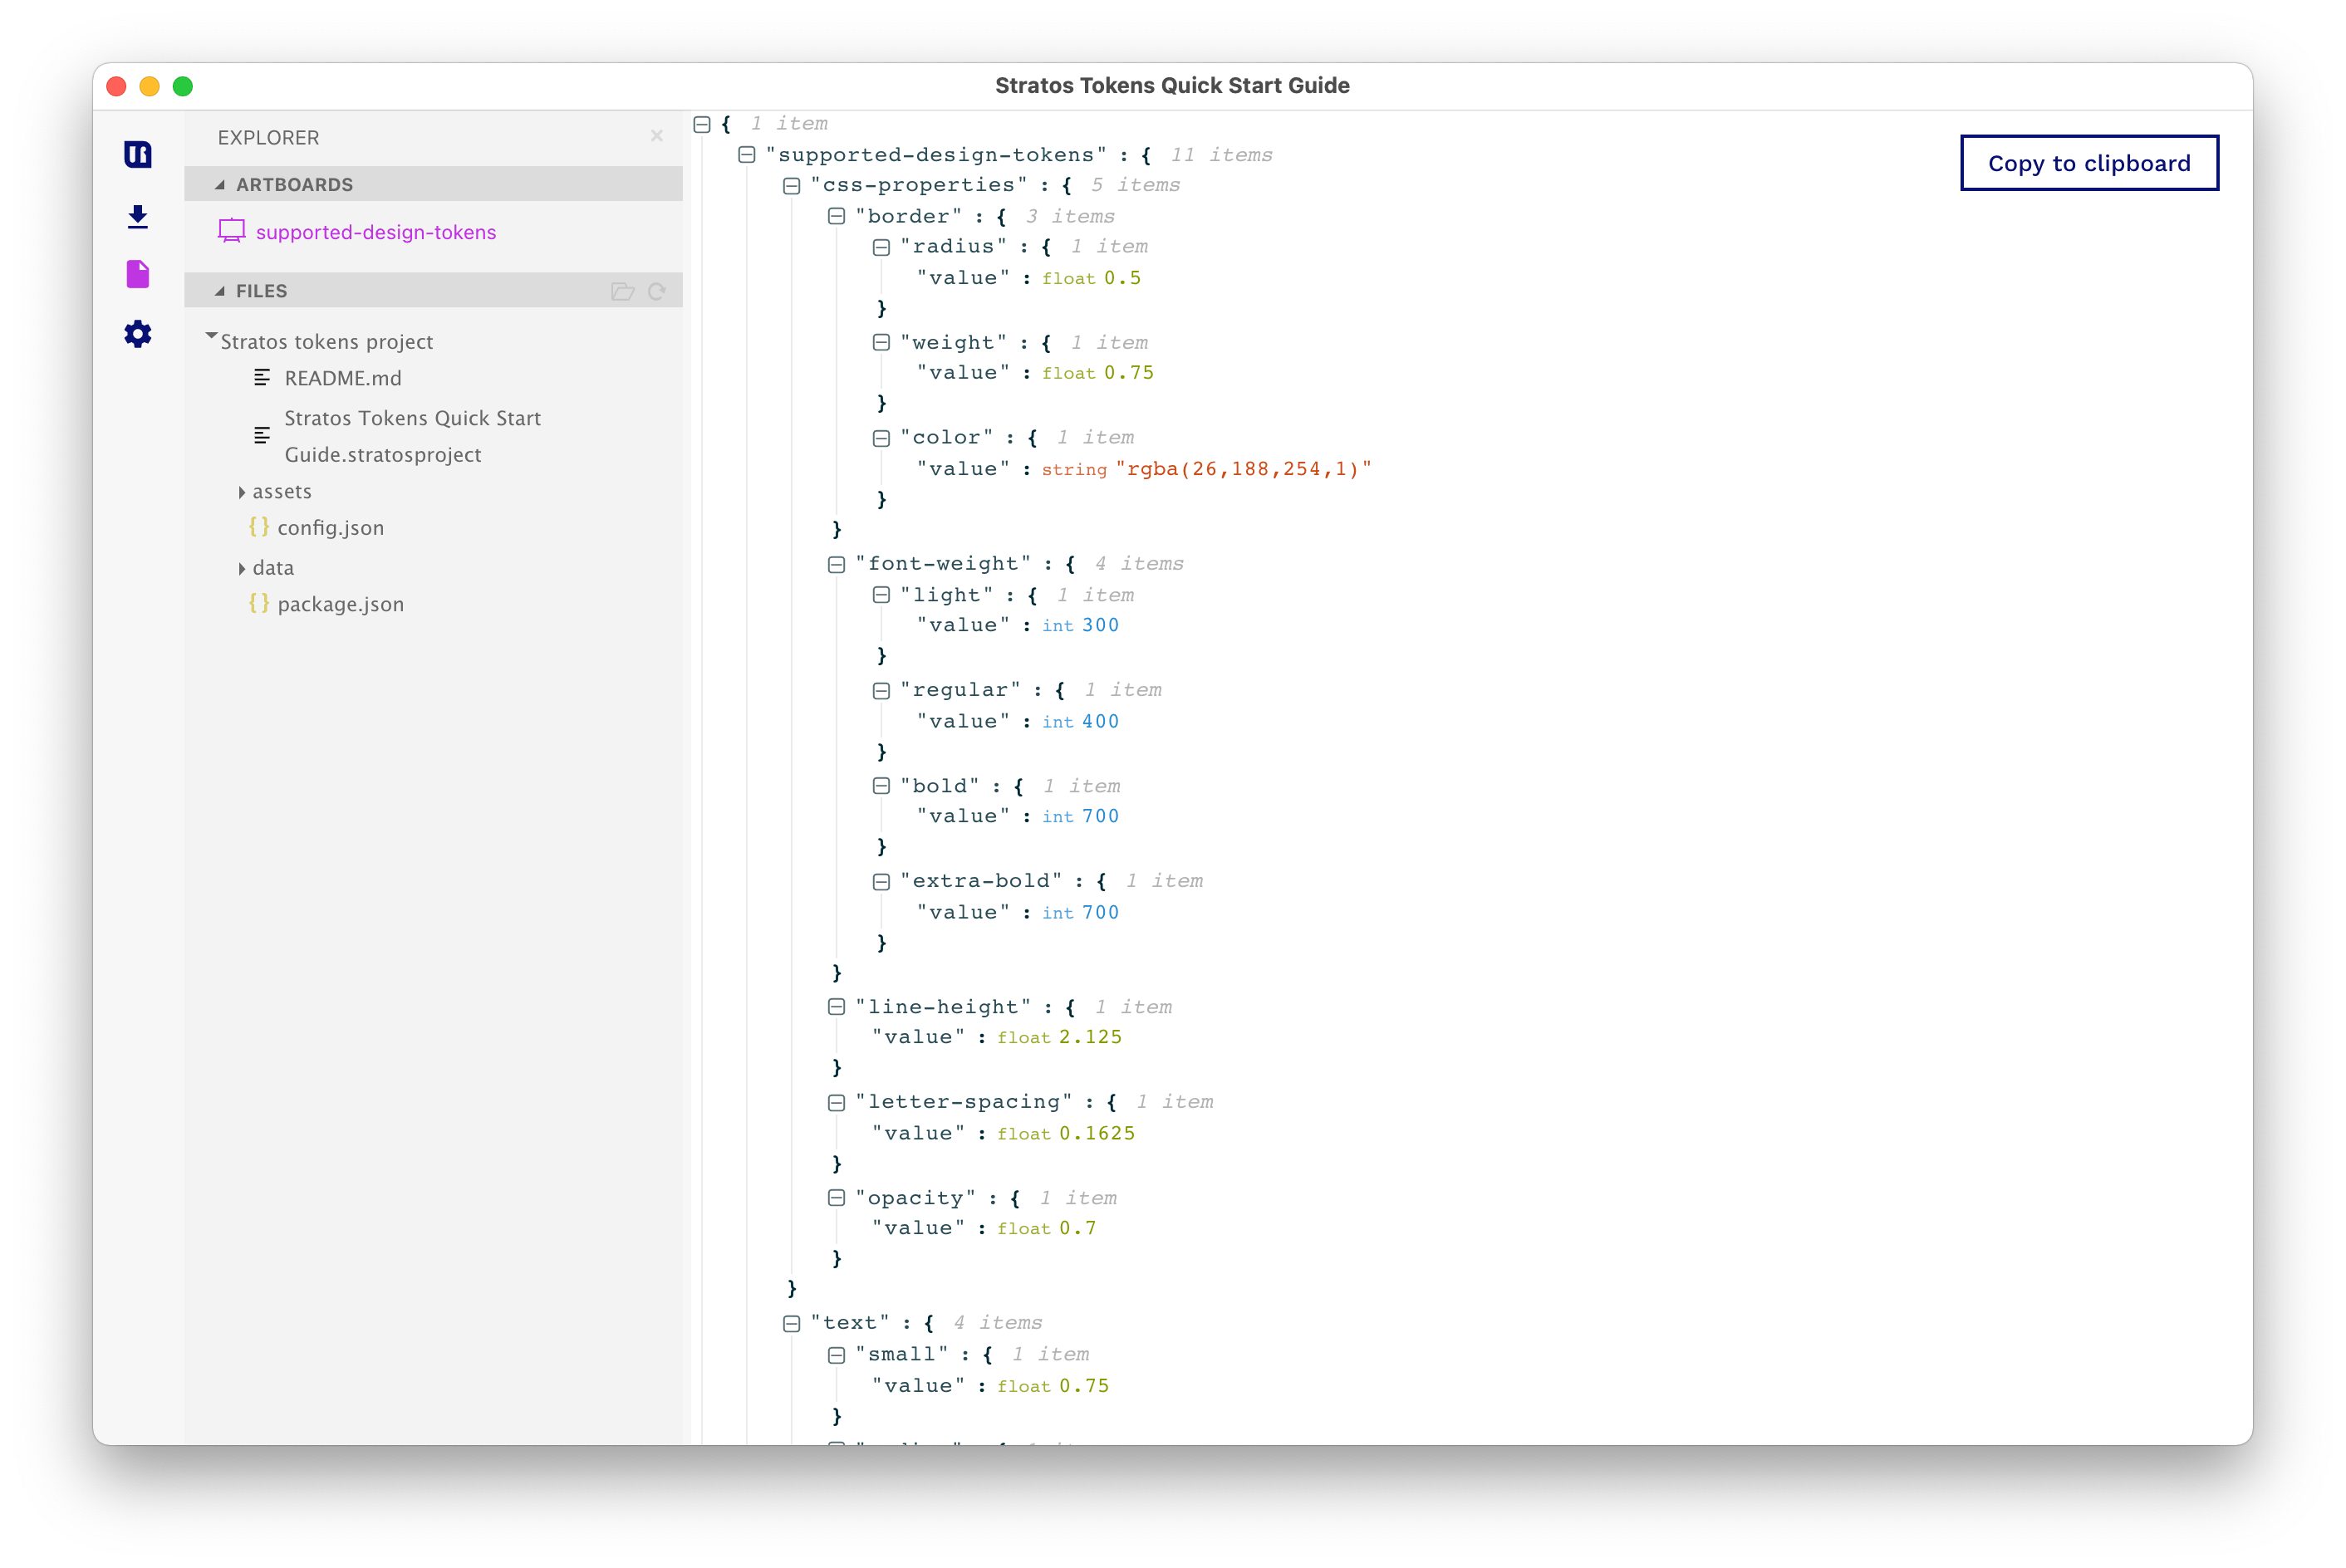Expand the assets folder
The image size is (2346, 1568).
pyautogui.click(x=242, y=492)
